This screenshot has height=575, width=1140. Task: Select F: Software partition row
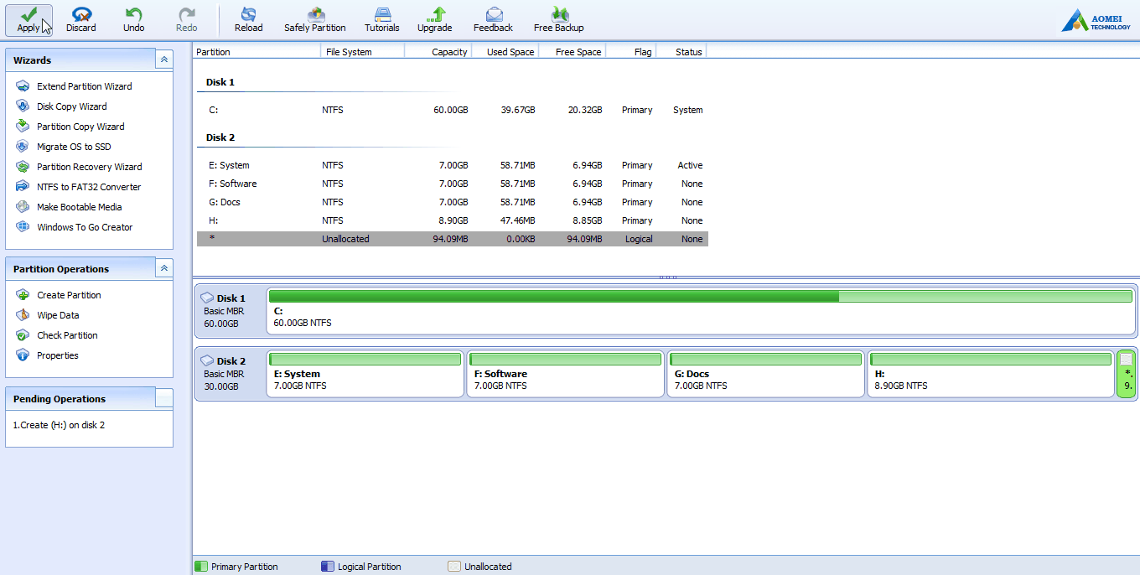click(x=453, y=184)
